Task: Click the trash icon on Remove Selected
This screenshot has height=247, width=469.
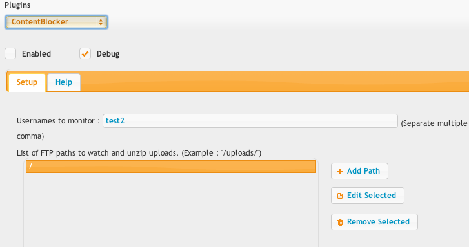Action: pos(340,223)
